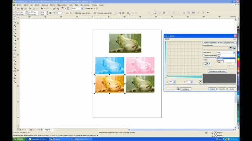The width and height of the screenshot is (252, 141).
Task: Choose the curve style icon under Estilo
Action: pyautogui.click(x=205, y=63)
